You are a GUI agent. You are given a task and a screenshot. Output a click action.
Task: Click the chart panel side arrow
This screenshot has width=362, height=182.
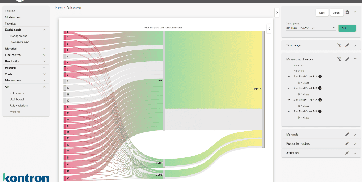[269, 29]
